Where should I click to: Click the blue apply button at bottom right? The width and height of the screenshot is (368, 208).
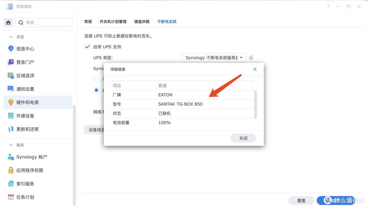(x=336, y=201)
